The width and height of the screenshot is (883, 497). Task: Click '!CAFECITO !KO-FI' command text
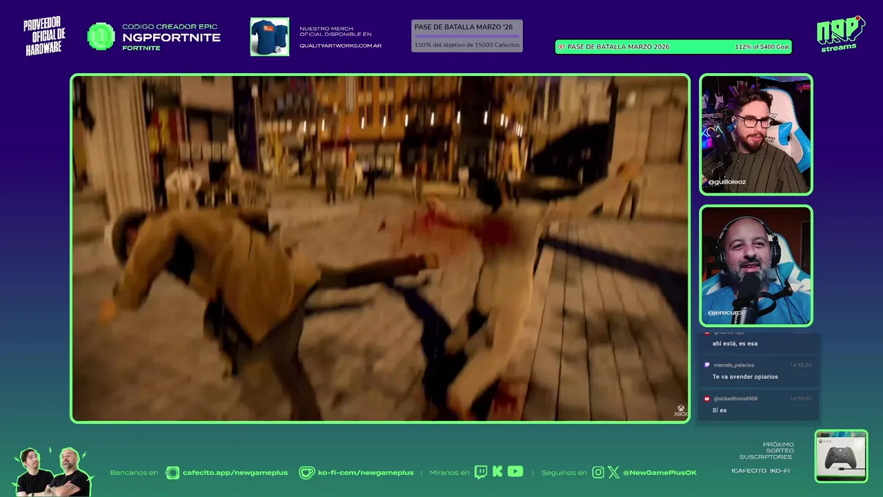point(760,471)
